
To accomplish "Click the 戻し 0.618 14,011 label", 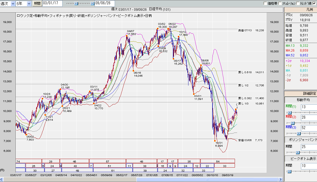I will pos(251,72).
